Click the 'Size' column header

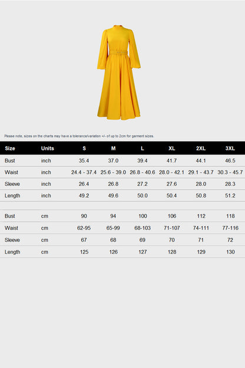10,149
